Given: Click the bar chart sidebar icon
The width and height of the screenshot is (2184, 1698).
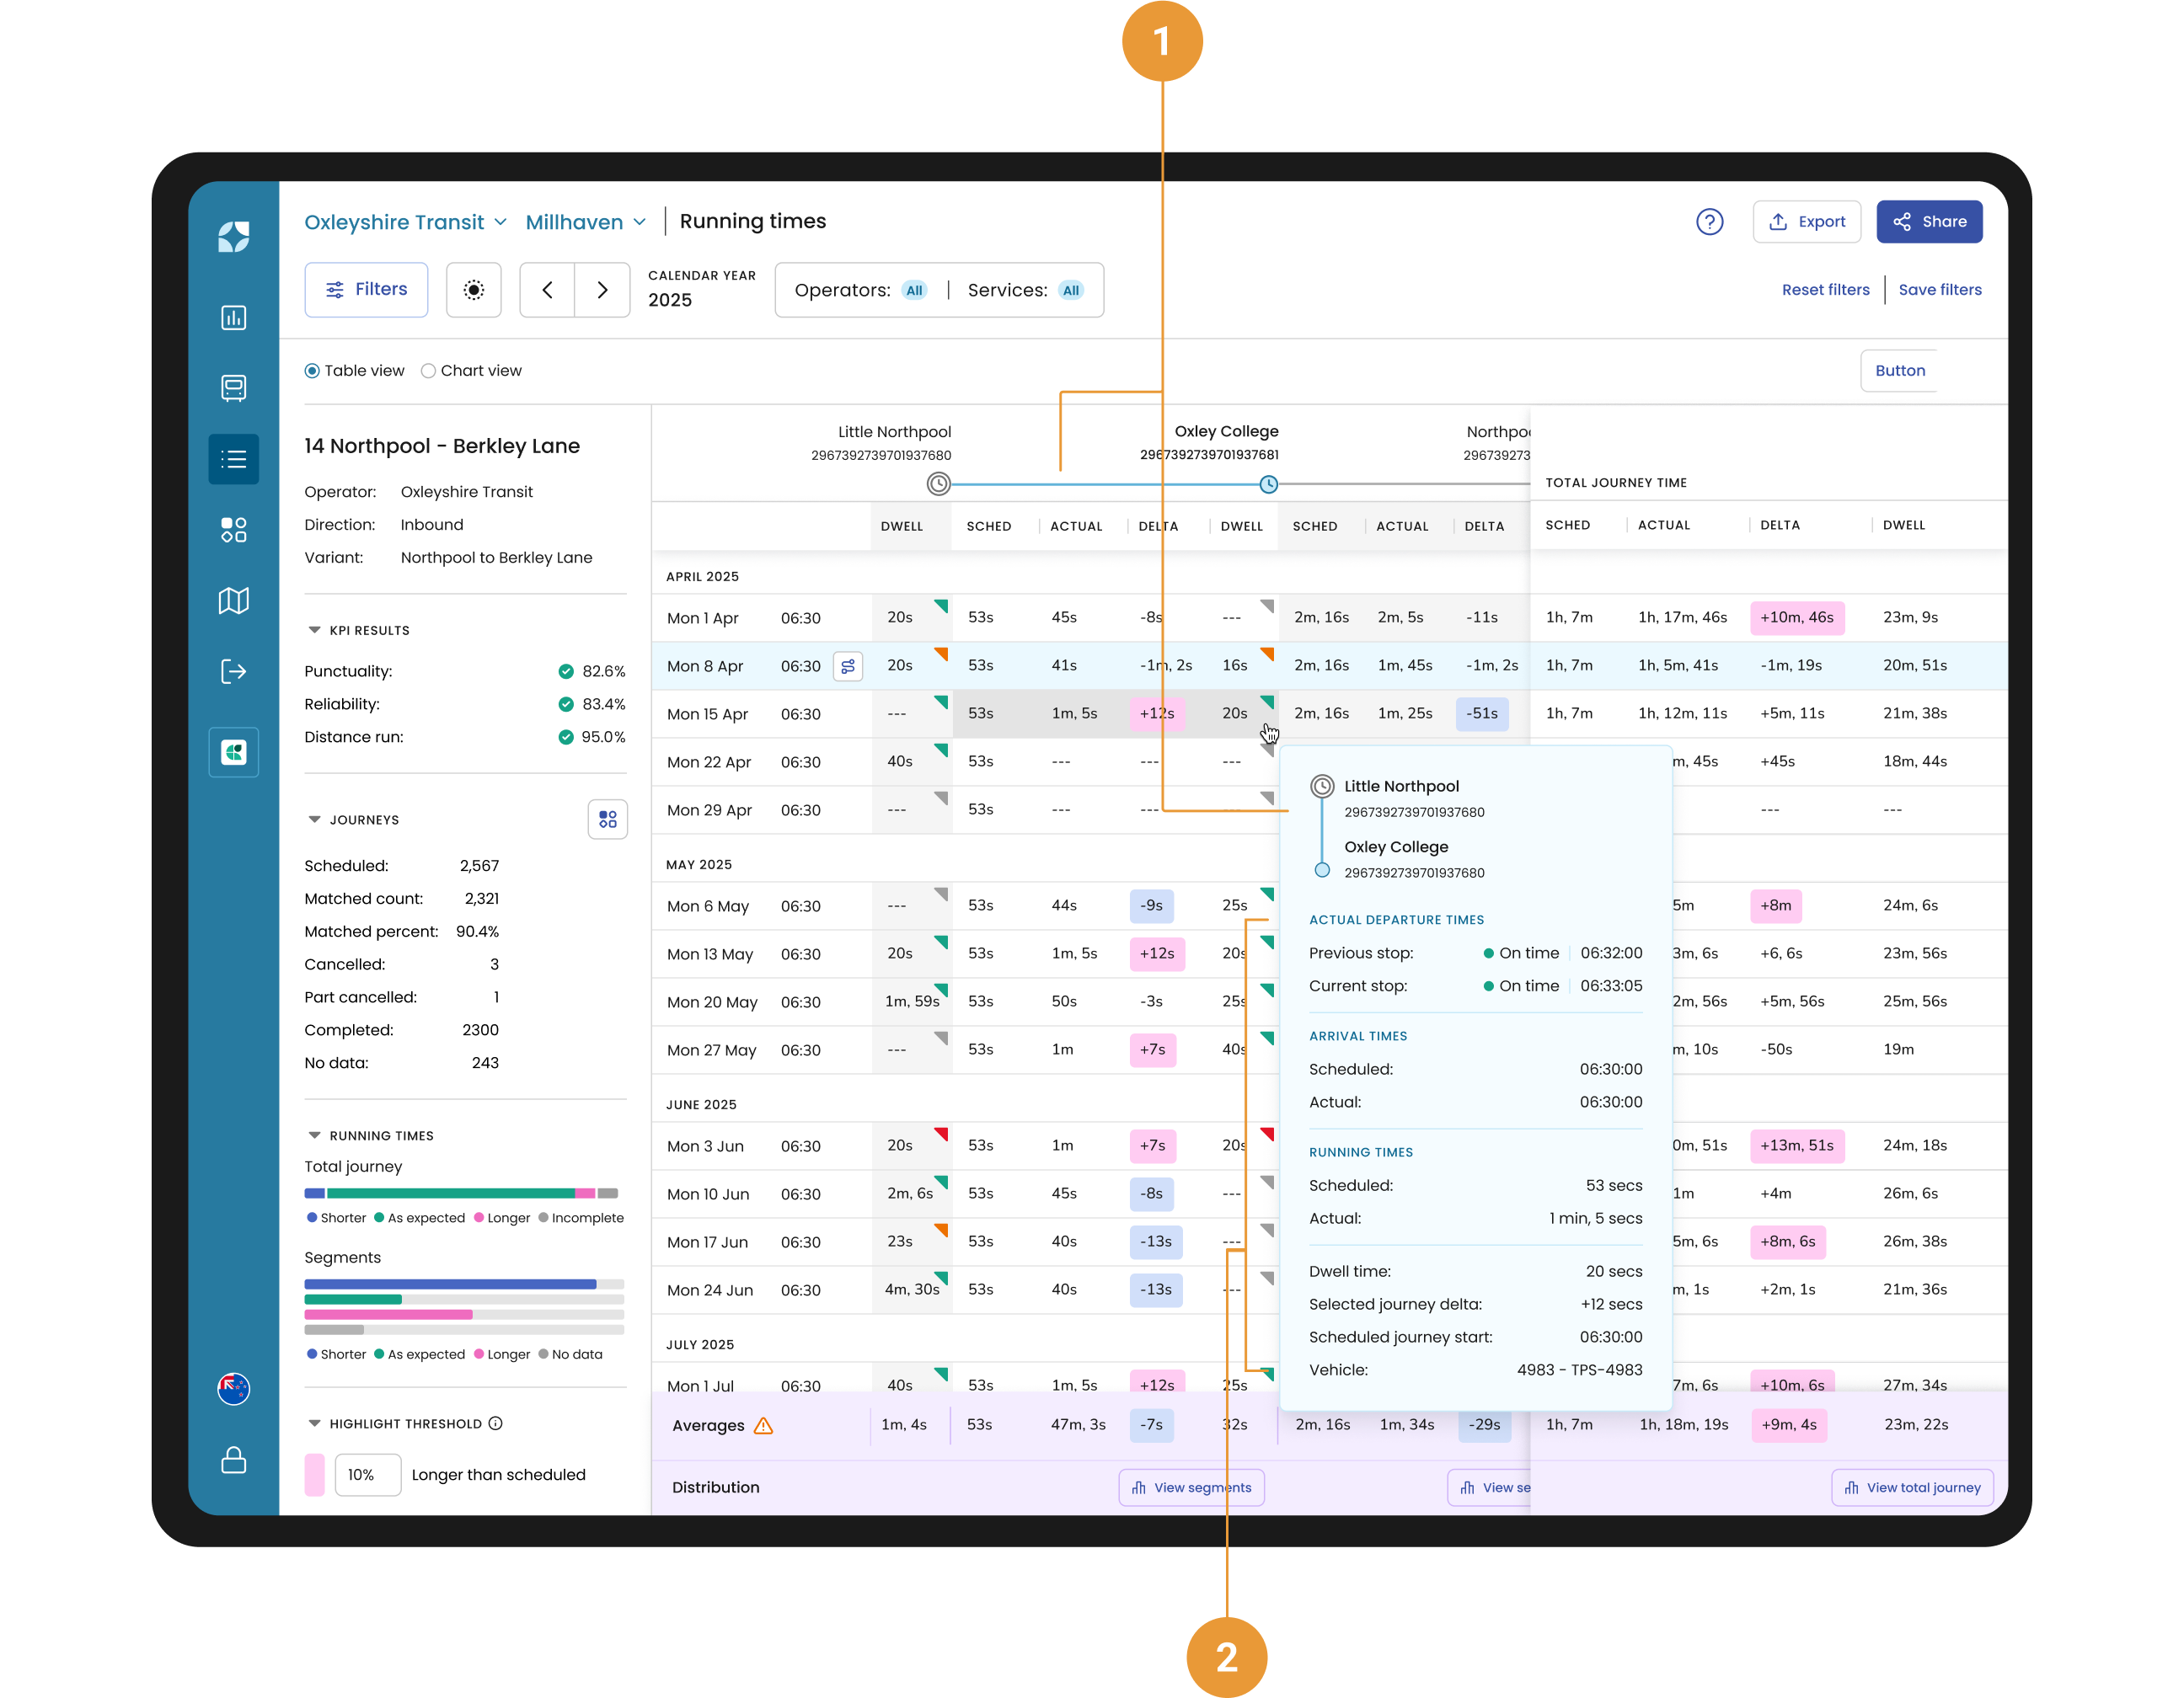Looking at the screenshot, I should (233, 318).
